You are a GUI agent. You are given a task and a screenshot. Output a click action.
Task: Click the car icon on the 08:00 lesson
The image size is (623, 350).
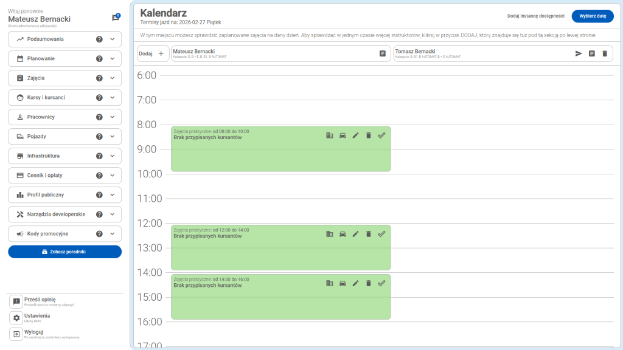pos(343,136)
